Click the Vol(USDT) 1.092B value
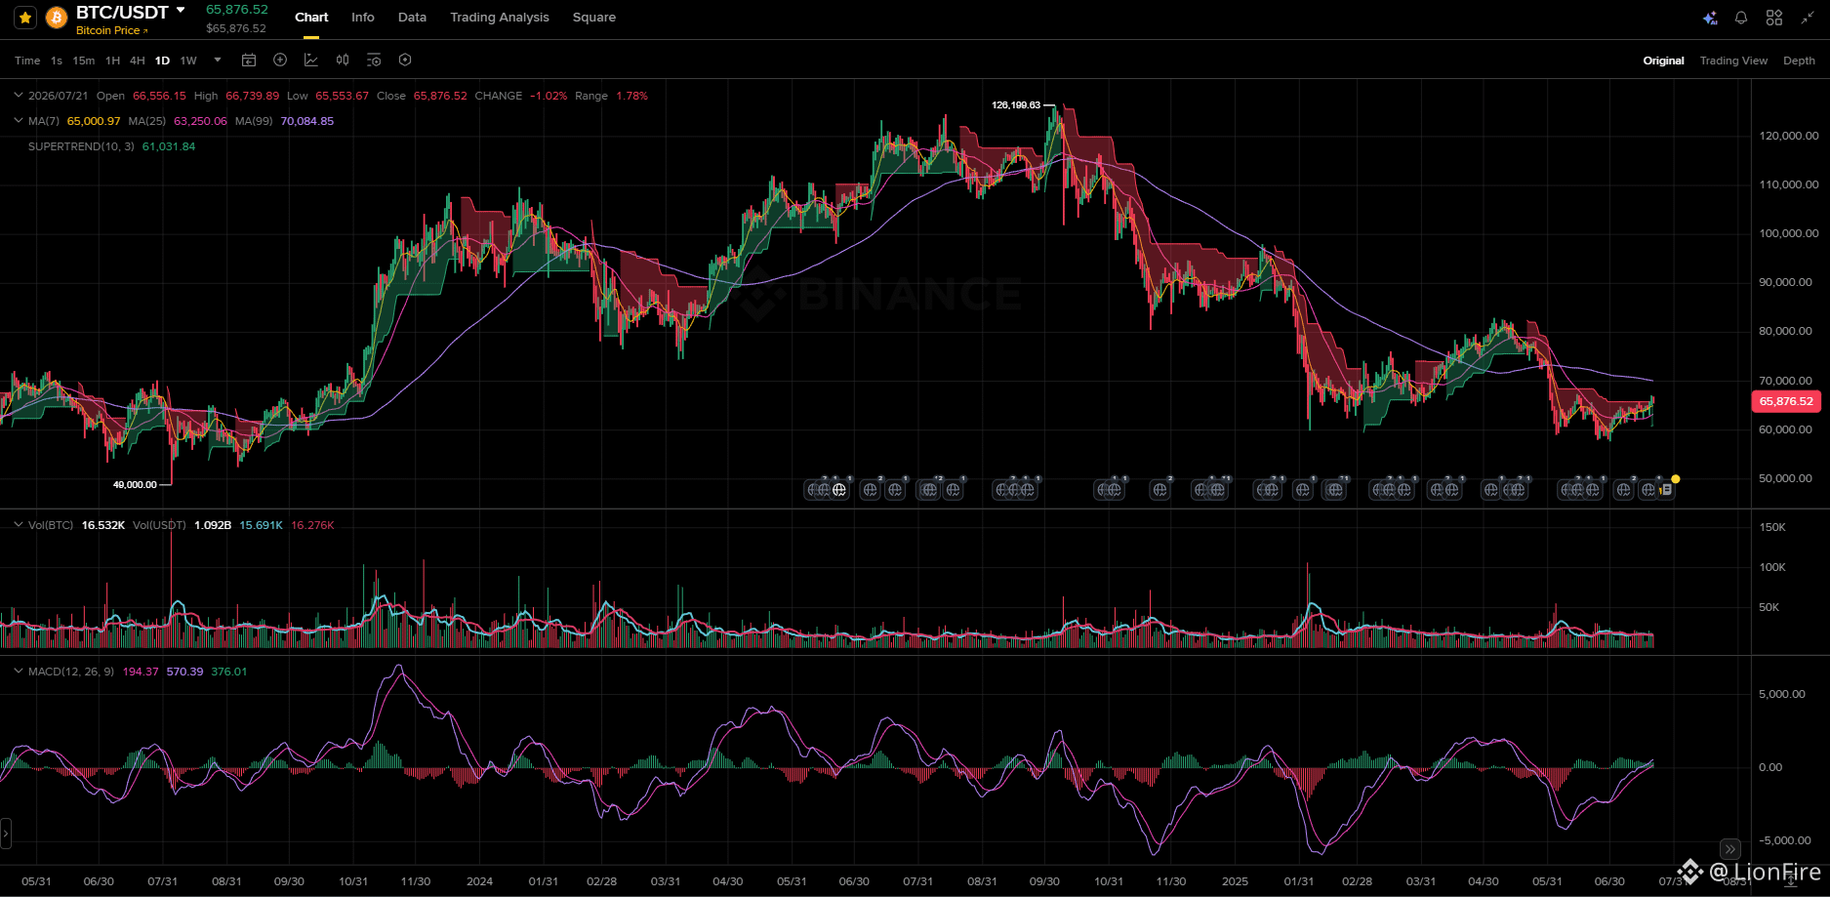The width and height of the screenshot is (1830, 897). (213, 525)
